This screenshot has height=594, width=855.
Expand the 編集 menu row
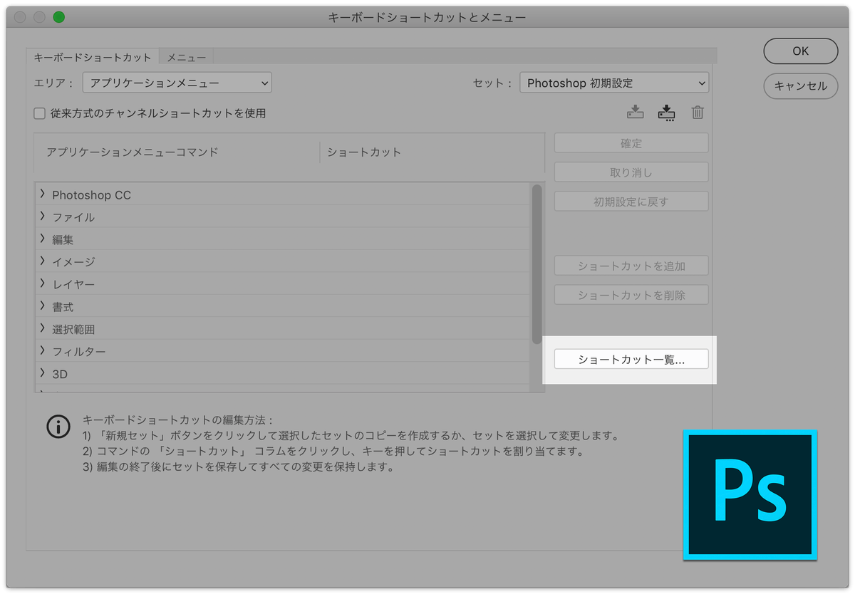43,239
